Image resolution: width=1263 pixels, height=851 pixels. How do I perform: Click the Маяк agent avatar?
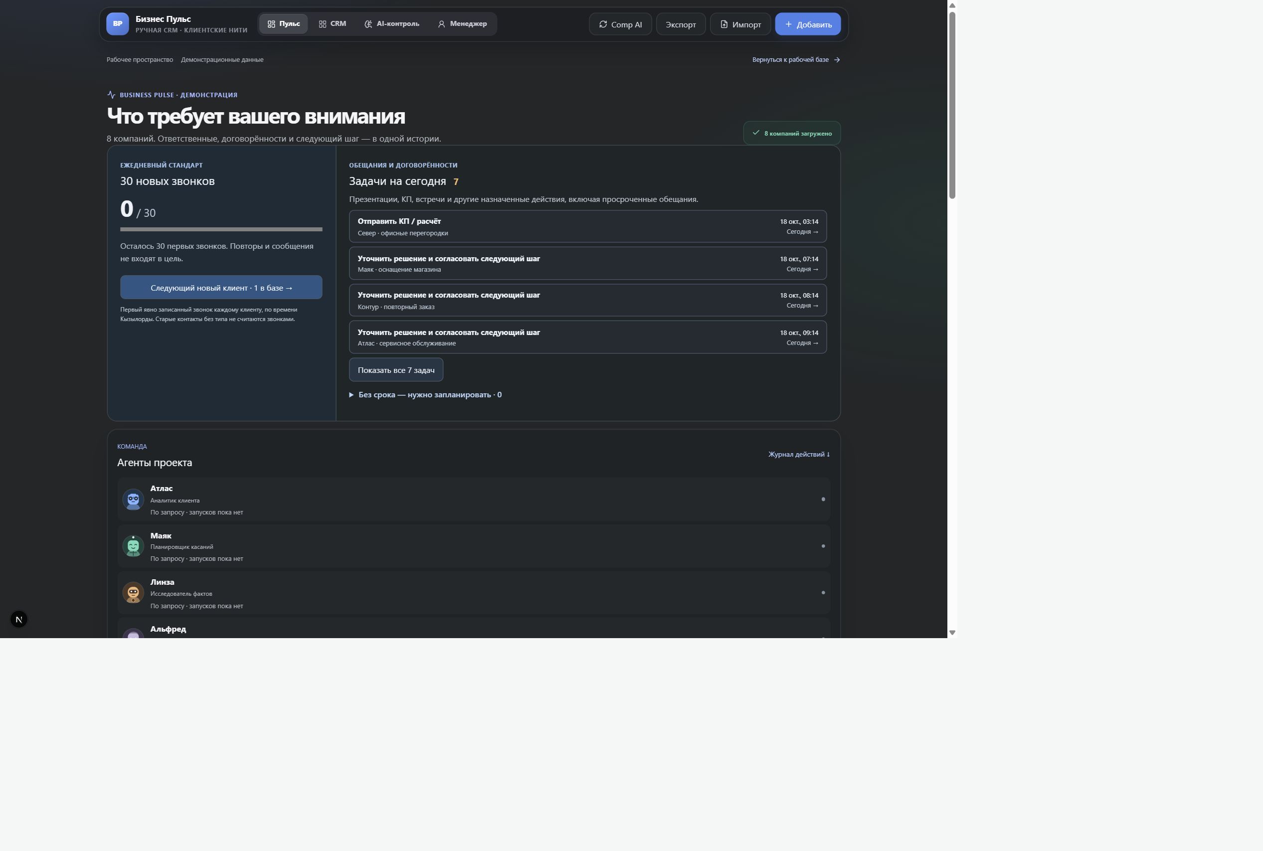pos(133,546)
